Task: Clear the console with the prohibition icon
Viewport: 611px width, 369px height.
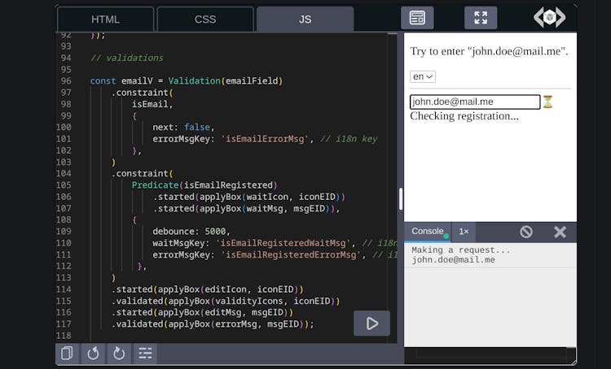Action: click(526, 232)
